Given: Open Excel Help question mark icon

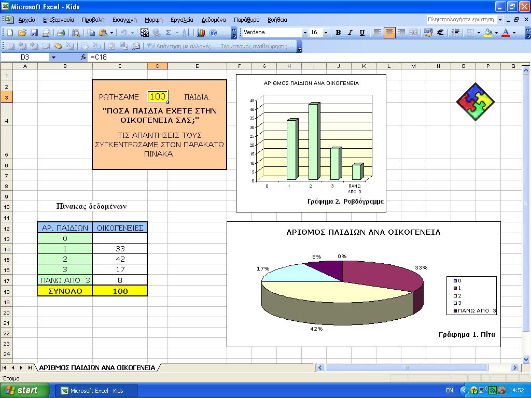Looking at the screenshot, I should [213, 33].
